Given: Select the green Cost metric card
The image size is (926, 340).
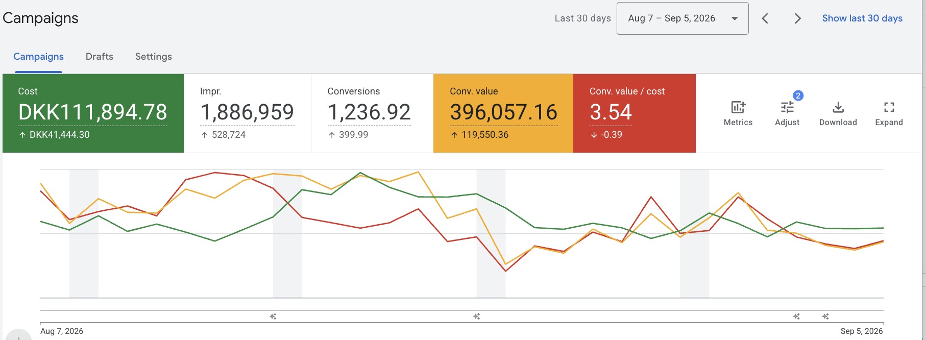Looking at the screenshot, I should click(93, 113).
